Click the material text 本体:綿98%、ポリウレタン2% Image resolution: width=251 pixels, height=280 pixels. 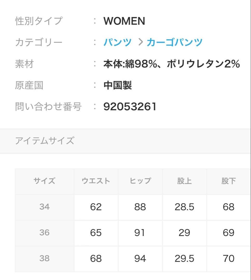(x=171, y=64)
